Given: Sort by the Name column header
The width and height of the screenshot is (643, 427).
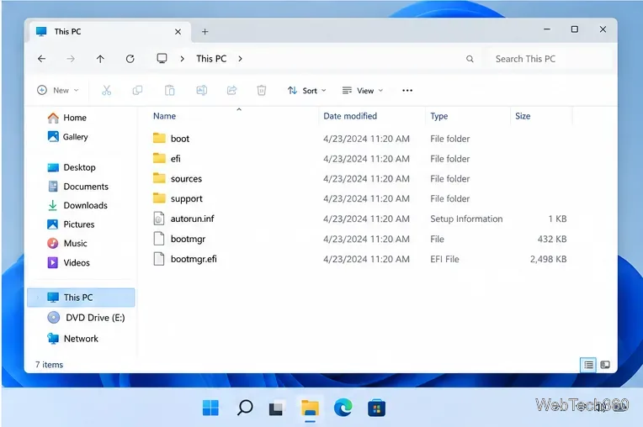Looking at the screenshot, I should click(164, 116).
